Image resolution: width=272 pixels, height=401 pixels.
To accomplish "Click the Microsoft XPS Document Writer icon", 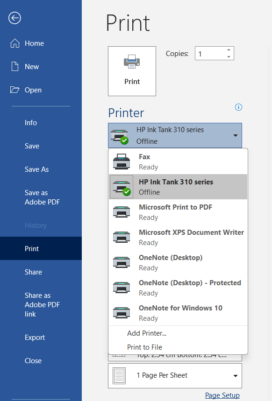I will [122, 237].
